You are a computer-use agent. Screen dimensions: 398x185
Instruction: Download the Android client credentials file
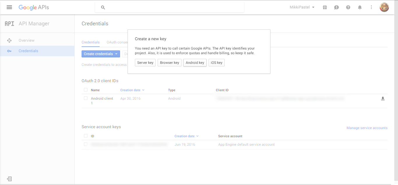coord(383,98)
